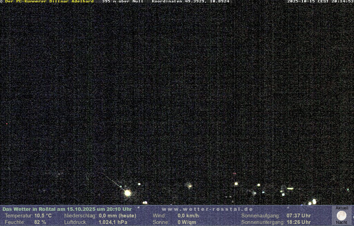
Task: Click the temperature value 10,5 °C
Action: [43, 216]
